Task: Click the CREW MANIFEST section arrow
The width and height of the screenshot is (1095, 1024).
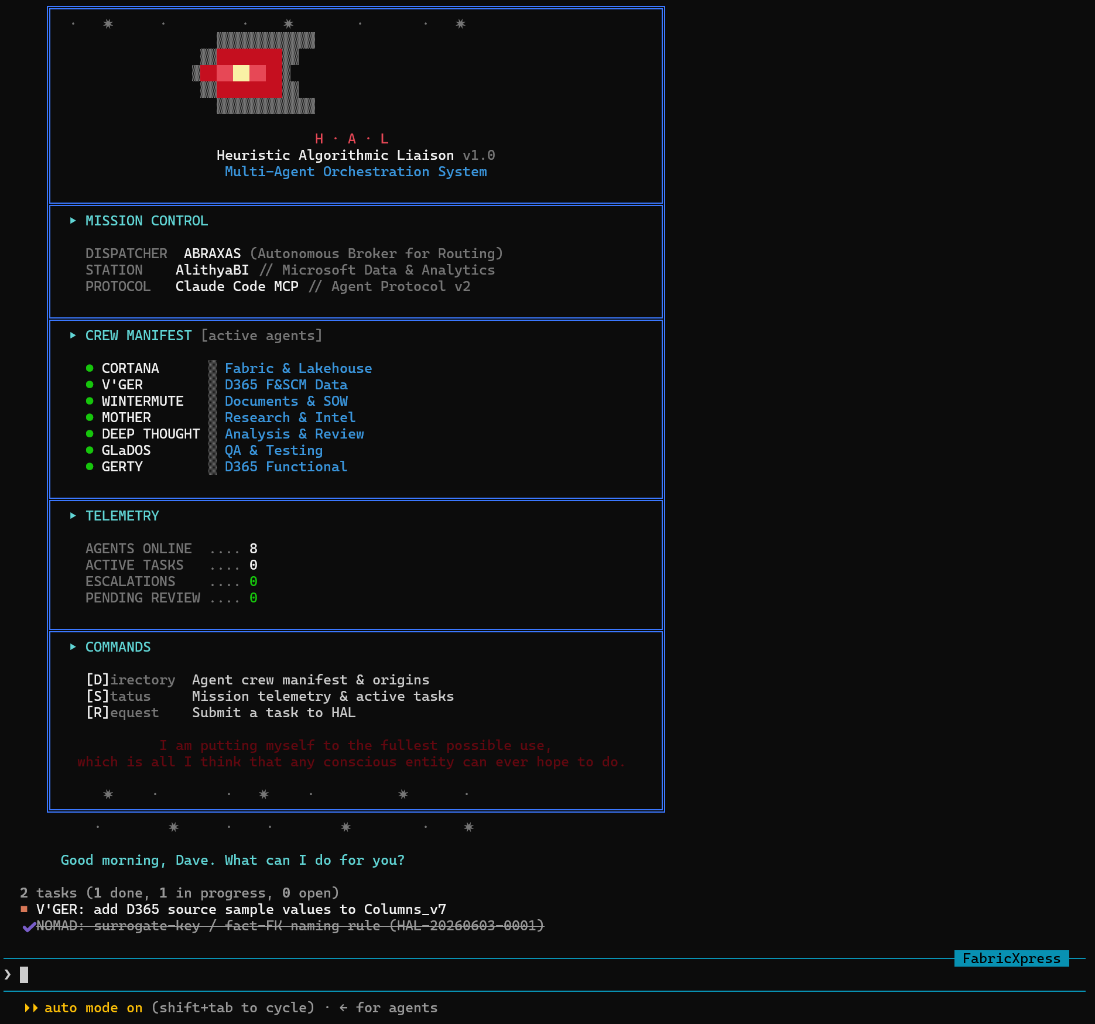Action: pyautogui.click(x=73, y=335)
